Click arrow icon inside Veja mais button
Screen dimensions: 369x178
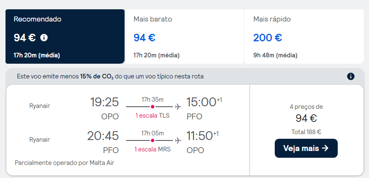point(325,148)
